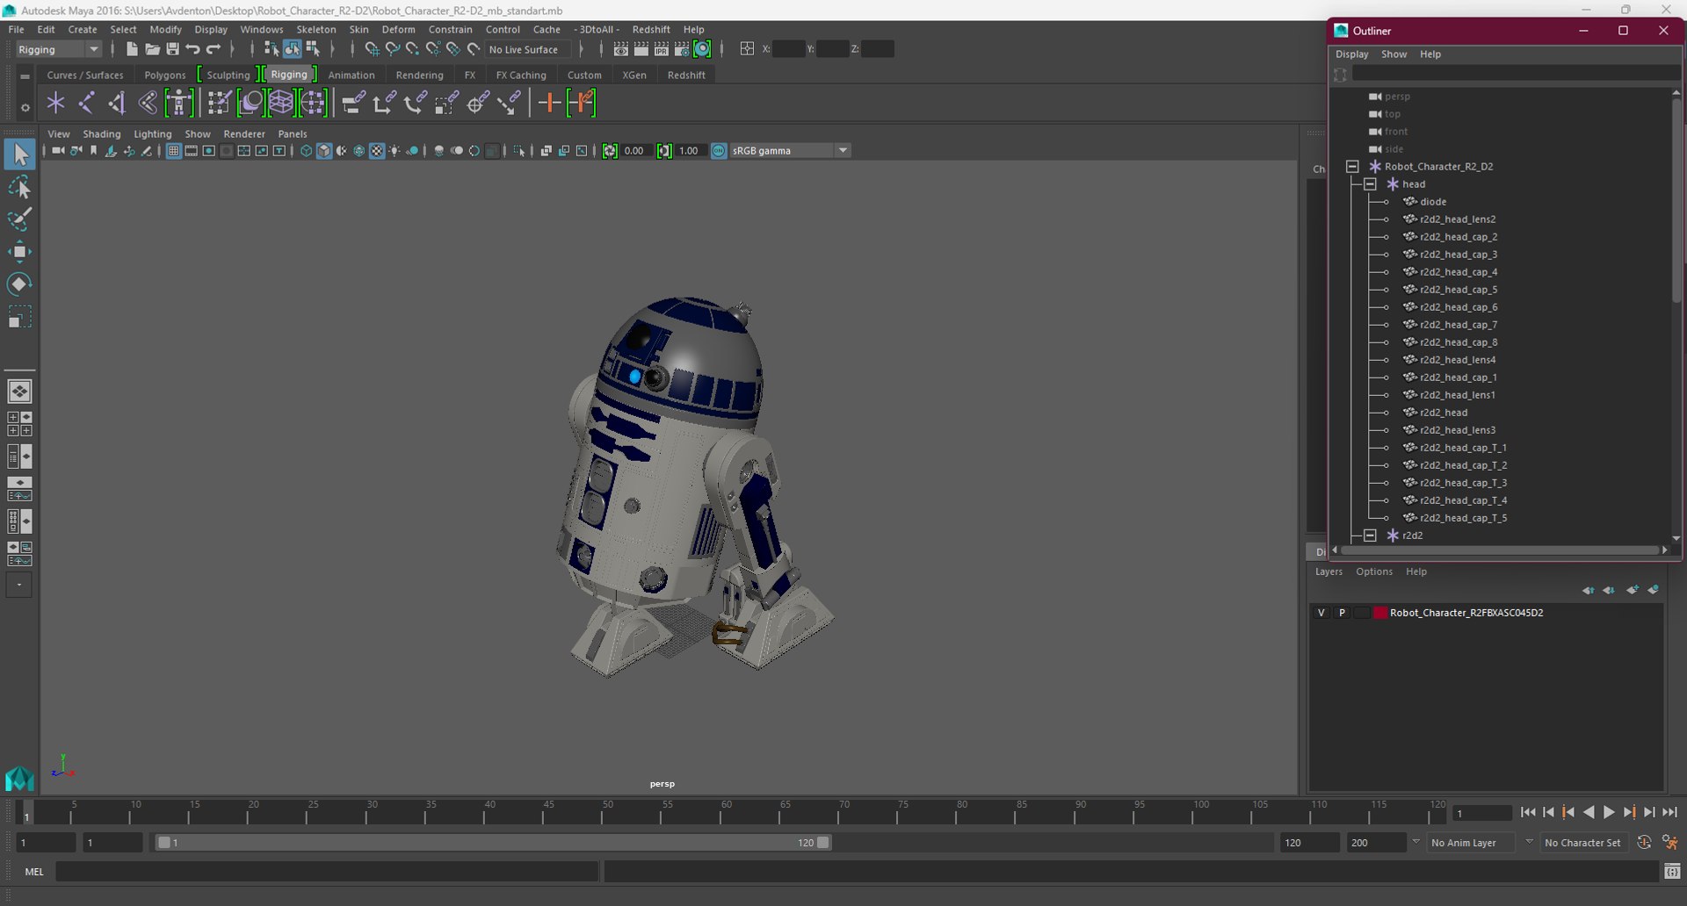The width and height of the screenshot is (1687, 906).
Task: Click the red layer color swatch
Action: pyautogui.click(x=1380, y=613)
